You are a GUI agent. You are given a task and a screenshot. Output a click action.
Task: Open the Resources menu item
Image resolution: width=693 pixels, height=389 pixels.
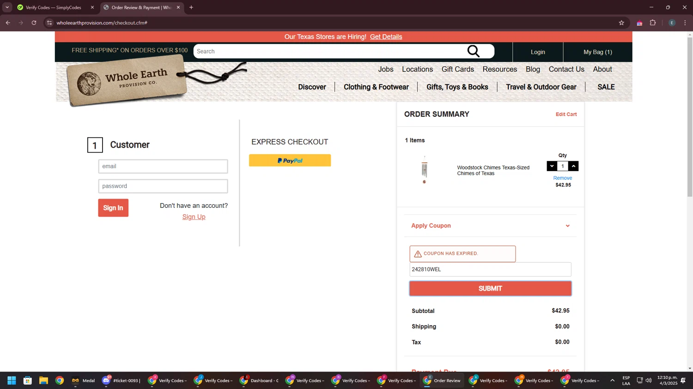(499, 69)
